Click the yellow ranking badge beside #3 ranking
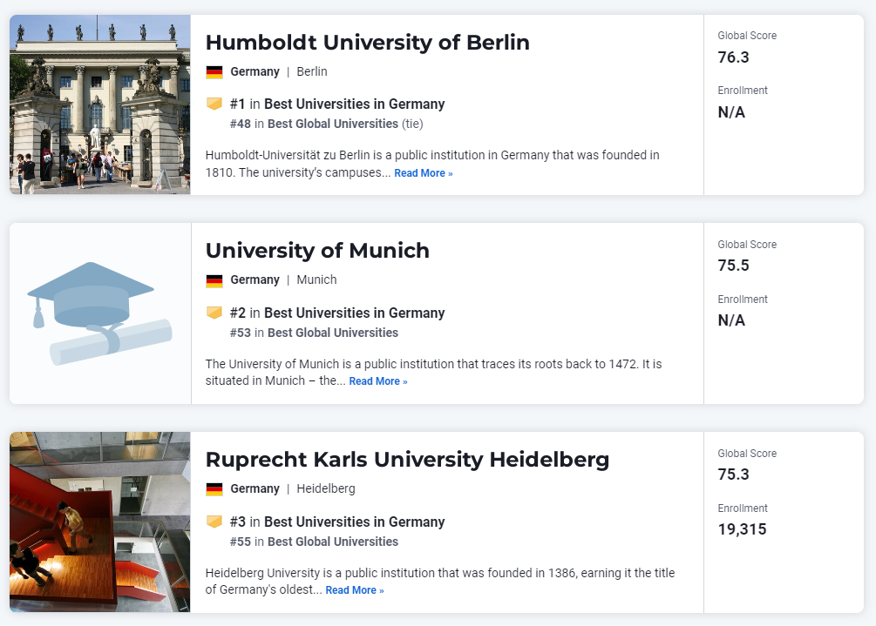This screenshot has width=876, height=626. tap(214, 522)
